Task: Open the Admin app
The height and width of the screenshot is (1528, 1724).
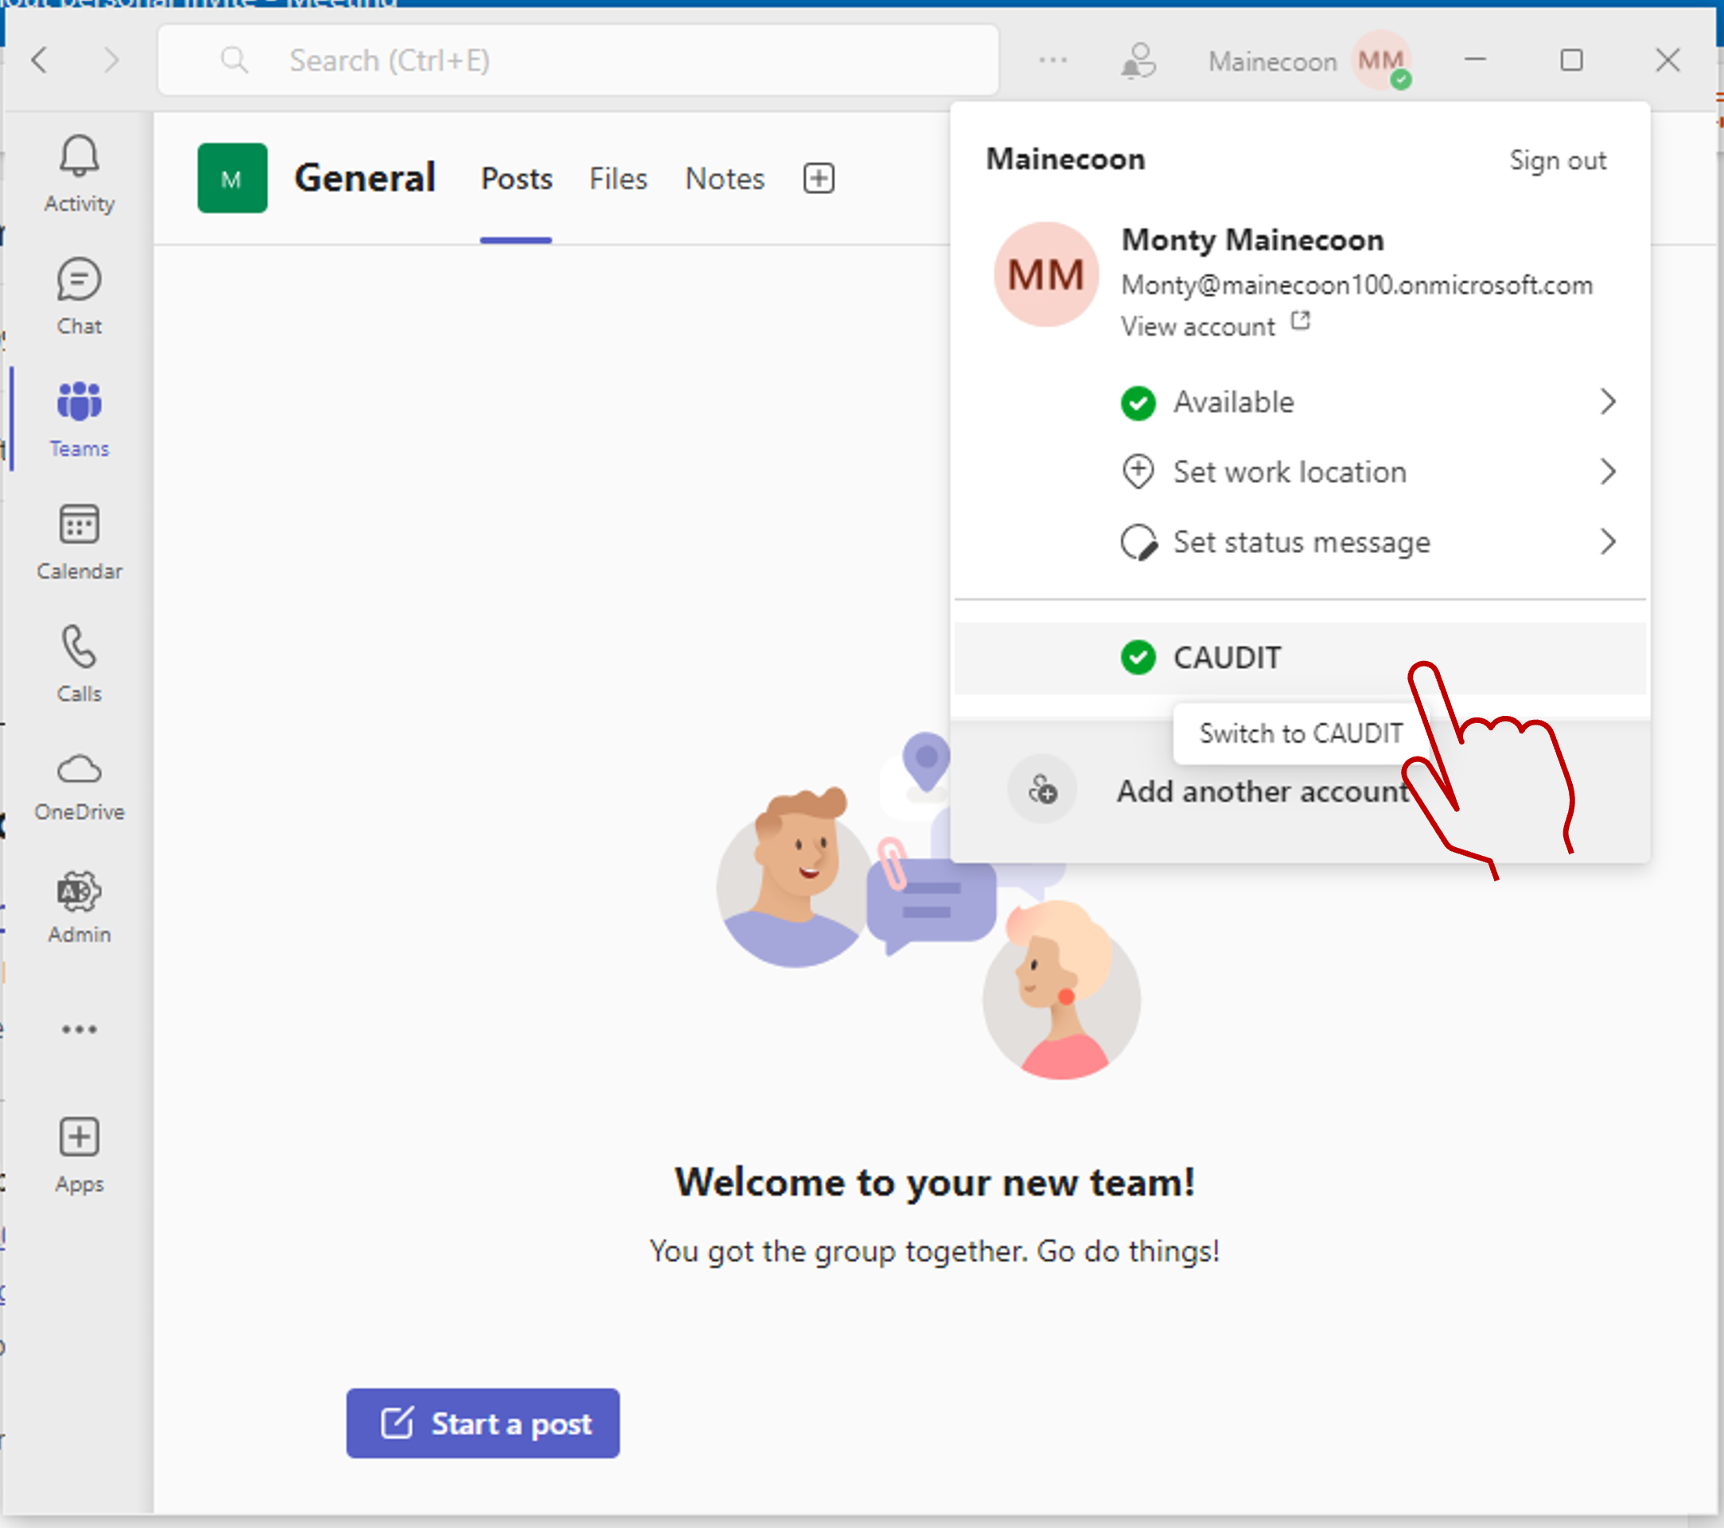Action: [x=80, y=908]
